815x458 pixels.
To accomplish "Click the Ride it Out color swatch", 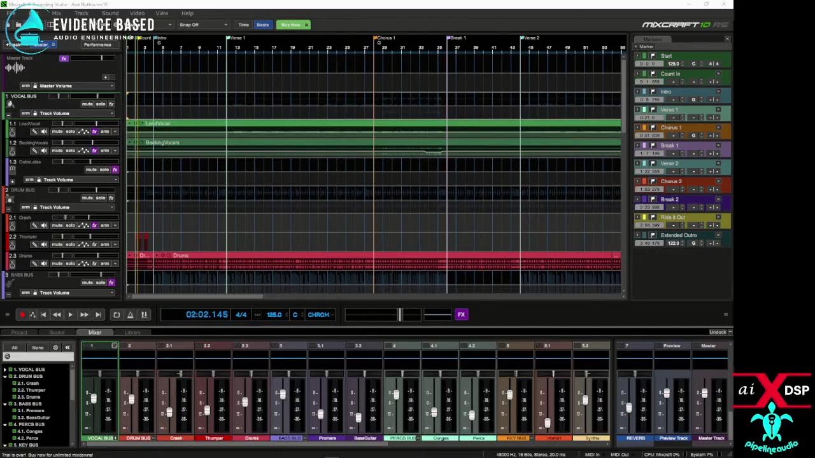I will pyautogui.click(x=644, y=218).
